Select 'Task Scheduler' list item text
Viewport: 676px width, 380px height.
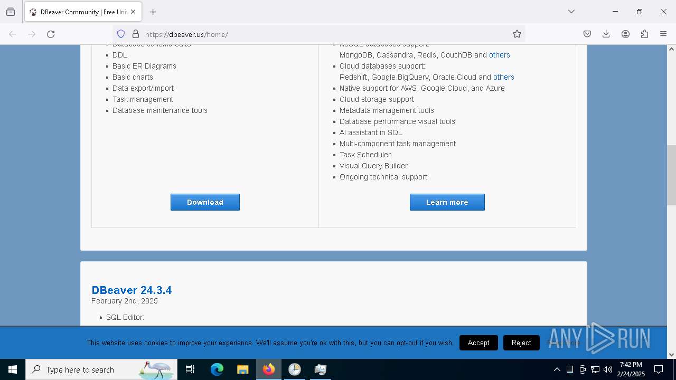point(365,155)
